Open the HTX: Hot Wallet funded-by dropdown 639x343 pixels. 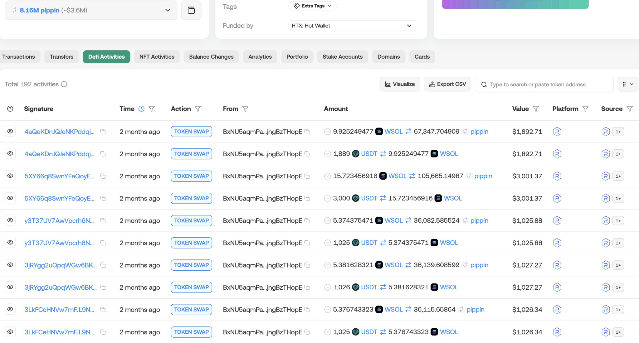tap(352, 26)
